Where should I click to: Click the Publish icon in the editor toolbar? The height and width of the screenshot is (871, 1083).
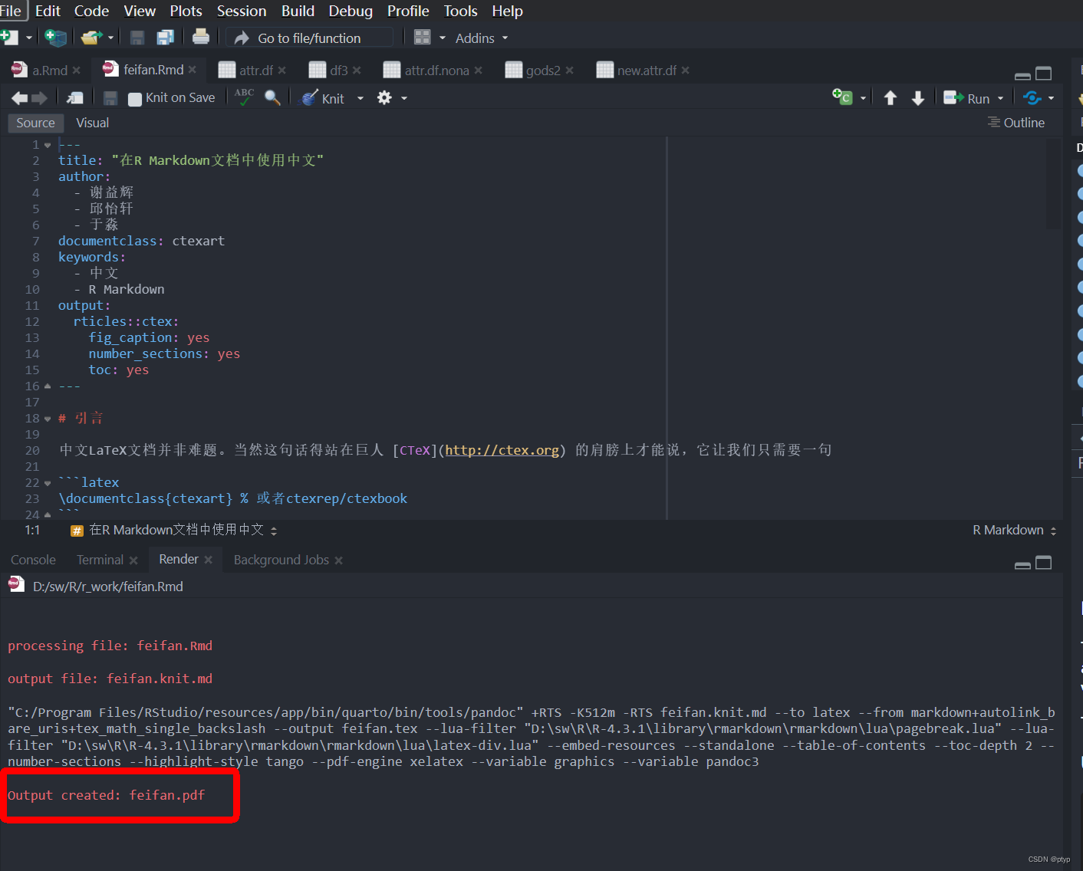(x=1032, y=98)
